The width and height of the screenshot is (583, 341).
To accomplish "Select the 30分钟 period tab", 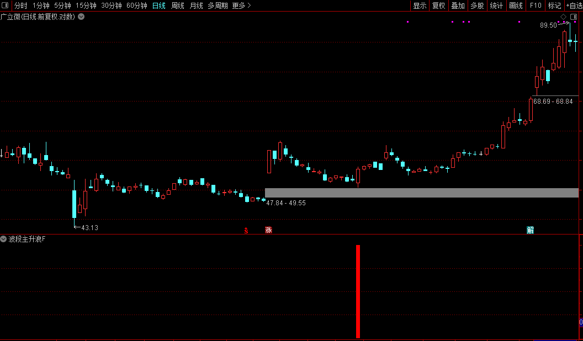I will pyautogui.click(x=111, y=6).
